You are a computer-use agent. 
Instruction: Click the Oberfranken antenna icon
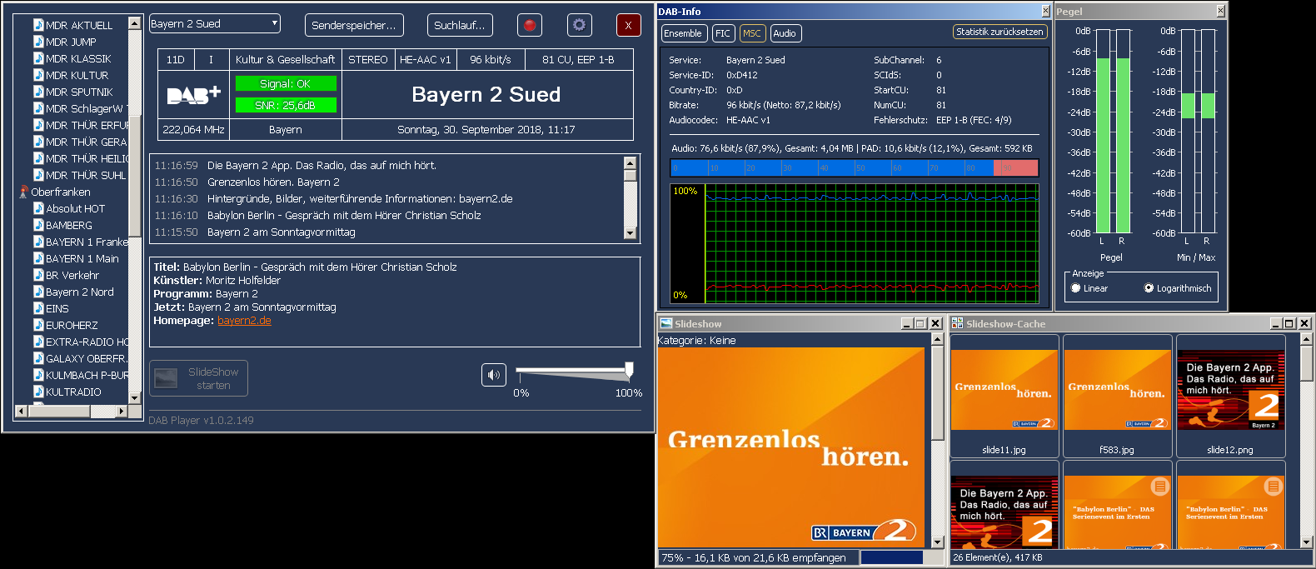(23, 192)
